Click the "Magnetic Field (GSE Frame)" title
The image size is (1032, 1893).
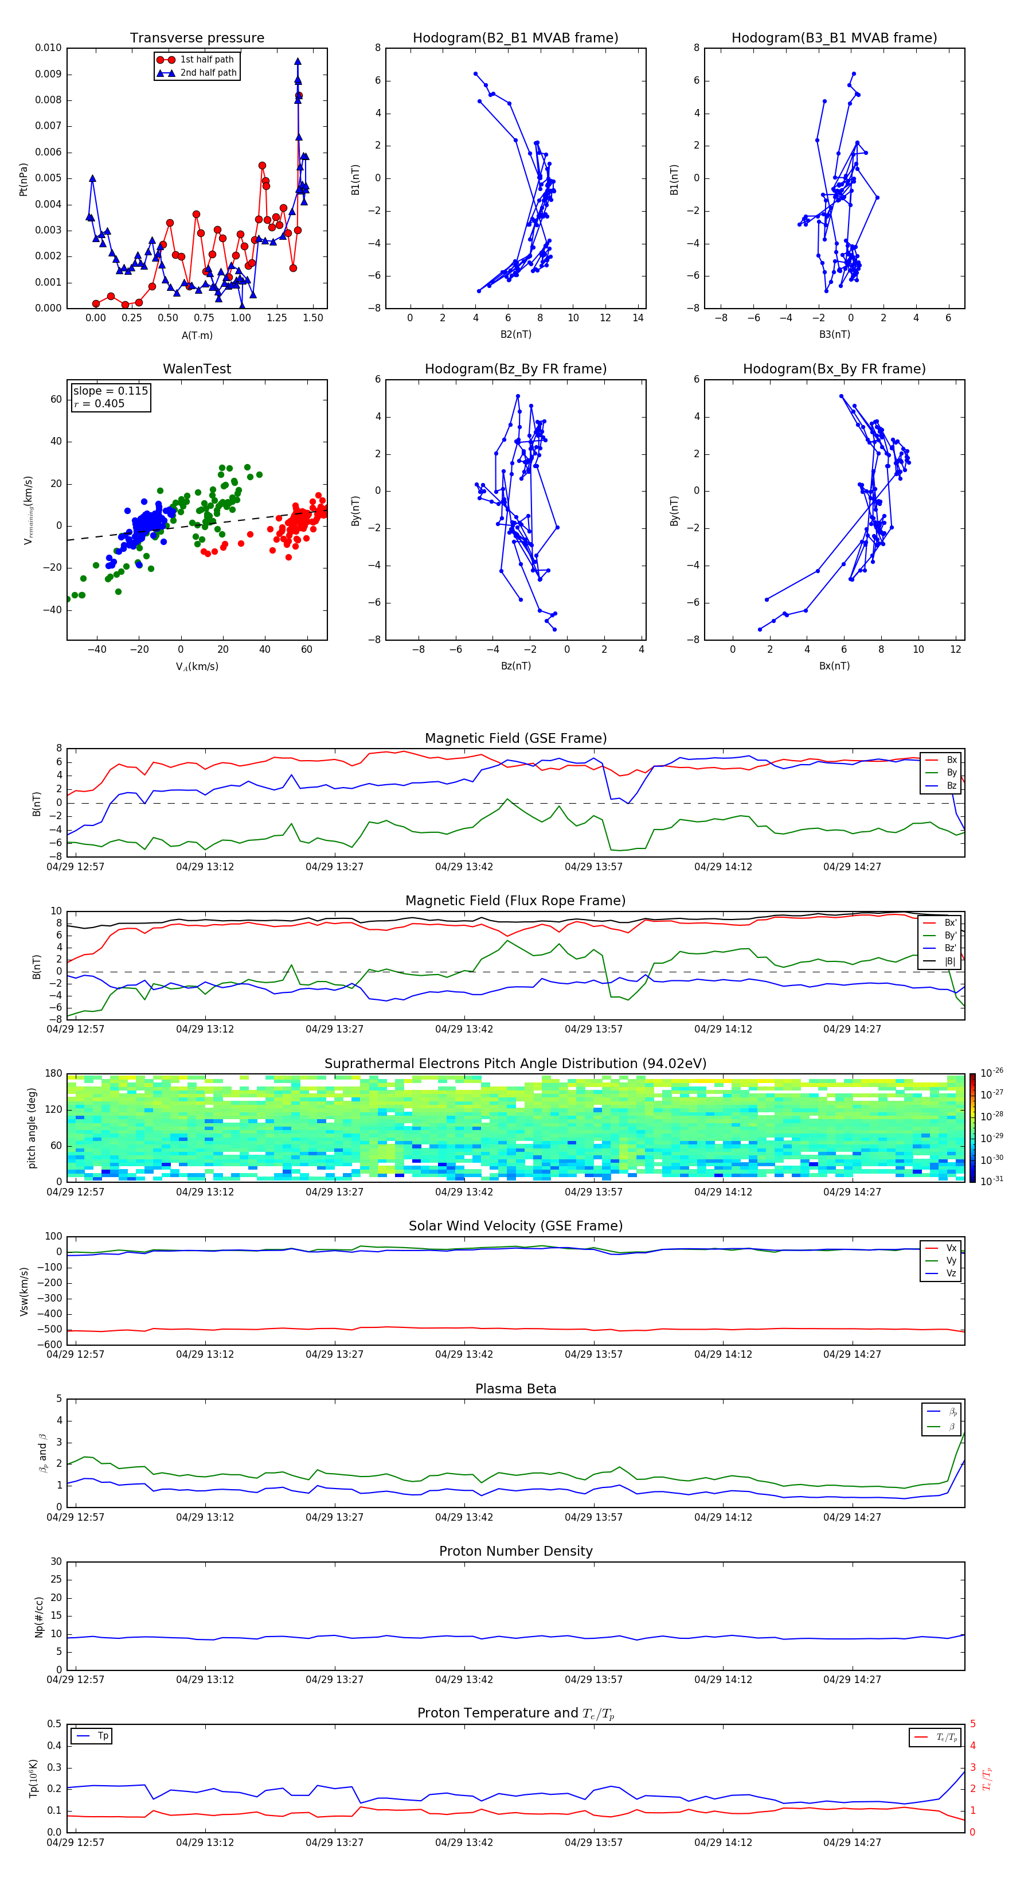pos(515,738)
